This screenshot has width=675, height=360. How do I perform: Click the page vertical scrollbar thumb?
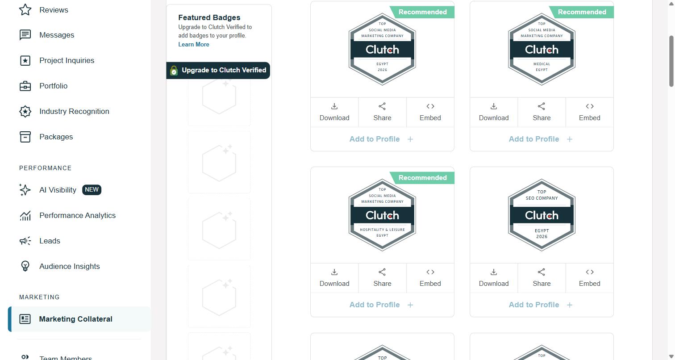671,61
